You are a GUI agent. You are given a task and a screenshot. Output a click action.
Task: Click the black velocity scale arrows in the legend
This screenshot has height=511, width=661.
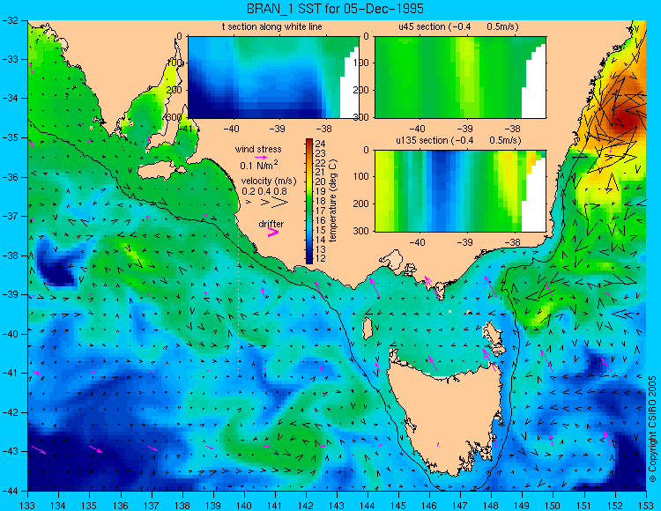(268, 203)
